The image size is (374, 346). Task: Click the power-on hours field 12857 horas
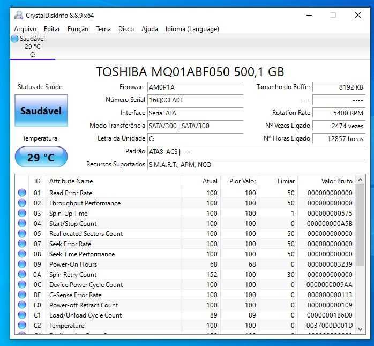coord(339,139)
